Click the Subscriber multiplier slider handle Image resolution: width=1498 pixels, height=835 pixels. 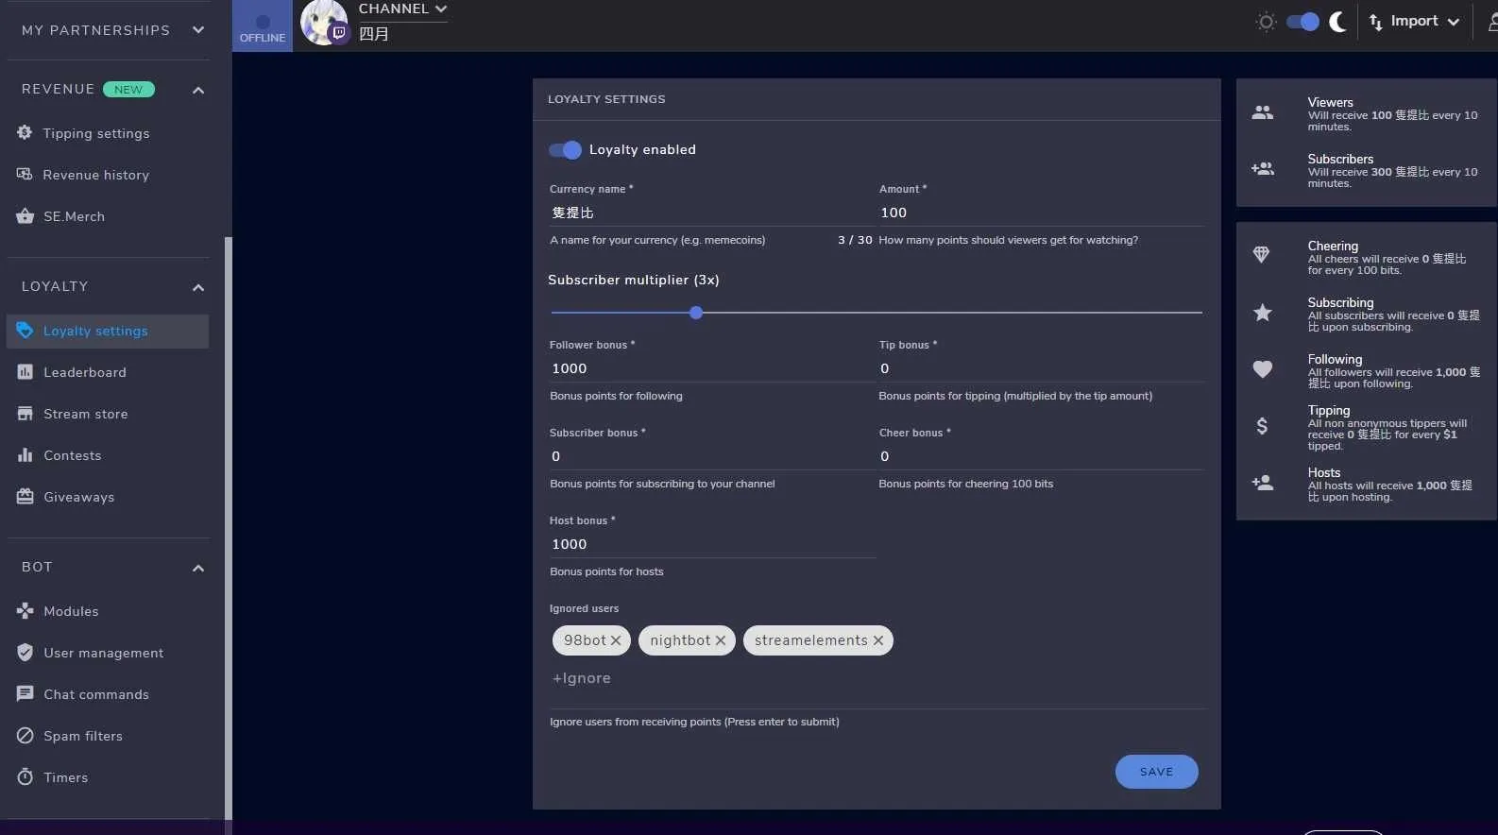point(696,313)
